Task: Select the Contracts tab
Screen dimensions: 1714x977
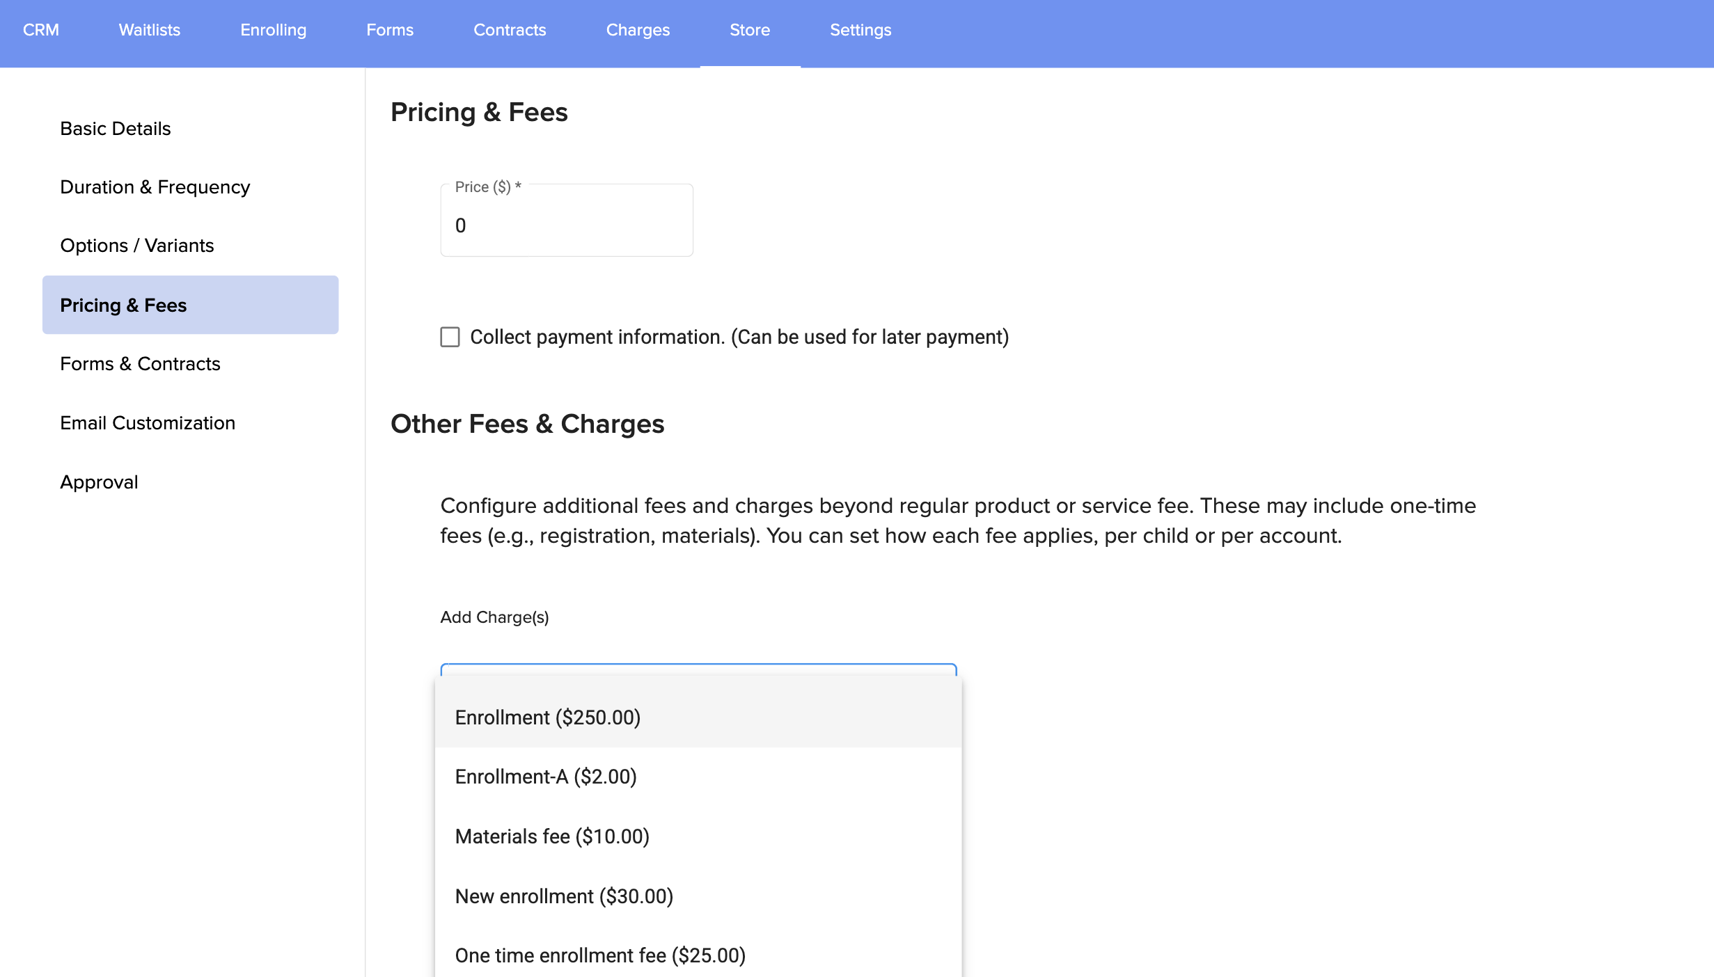Action: tap(510, 30)
